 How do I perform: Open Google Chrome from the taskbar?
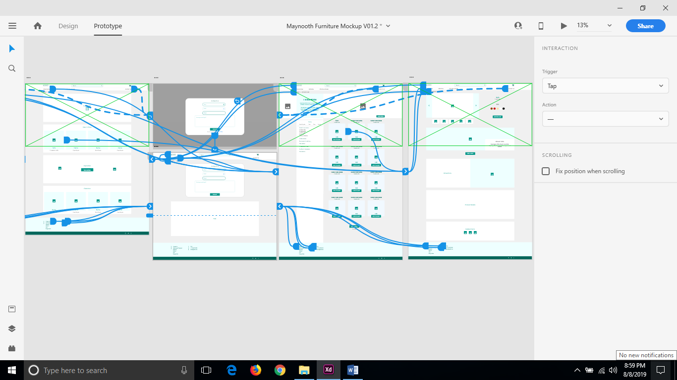point(280,370)
